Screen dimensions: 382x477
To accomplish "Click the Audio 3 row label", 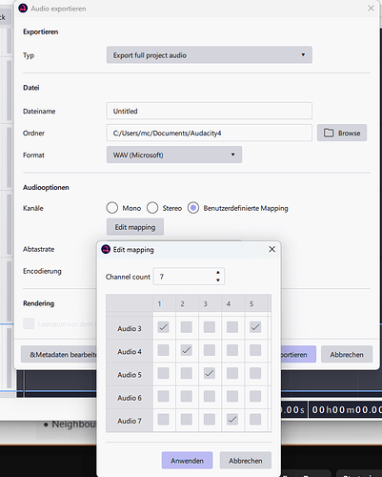I will (130, 328).
